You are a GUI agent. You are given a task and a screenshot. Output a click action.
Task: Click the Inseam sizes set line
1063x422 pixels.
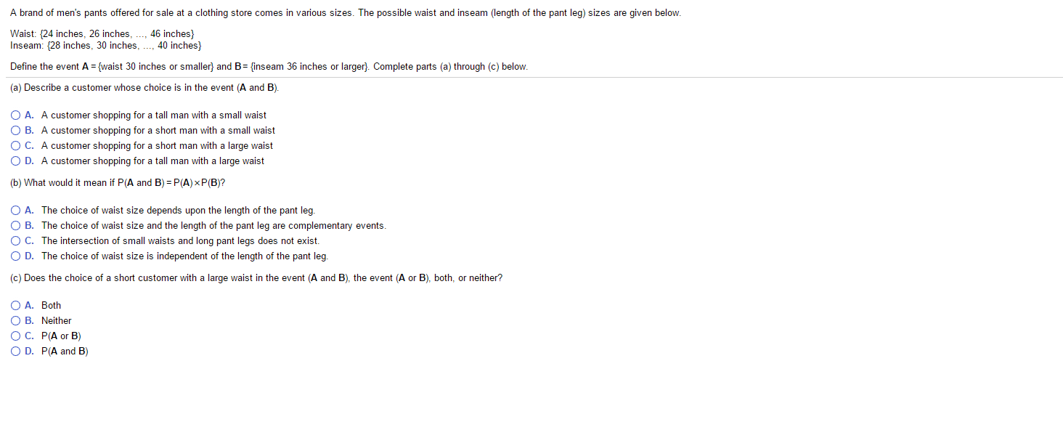point(105,45)
